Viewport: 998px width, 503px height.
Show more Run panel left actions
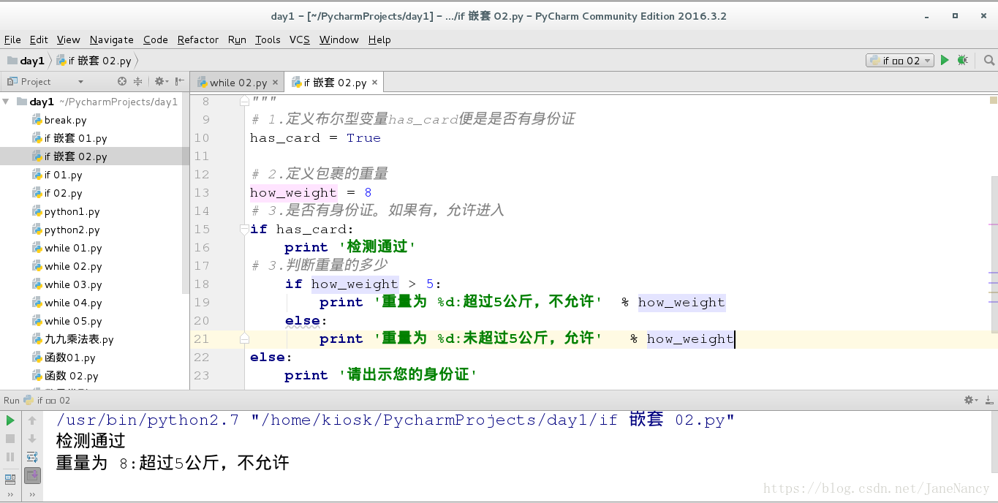click(10, 495)
